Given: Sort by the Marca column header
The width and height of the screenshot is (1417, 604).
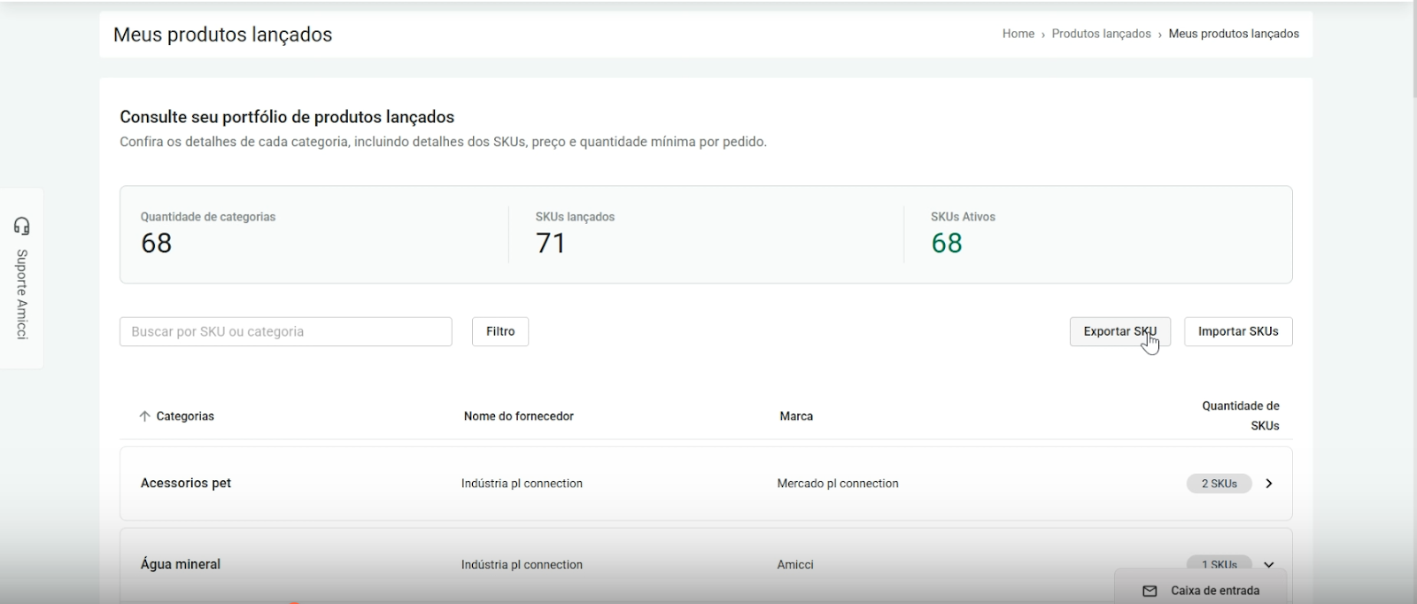Looking at the screenshot, I should (795, 416).
